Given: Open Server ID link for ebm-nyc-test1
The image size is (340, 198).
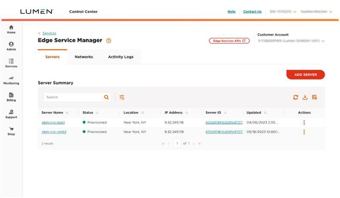Looking at the screenshot, I should [224, 123].
